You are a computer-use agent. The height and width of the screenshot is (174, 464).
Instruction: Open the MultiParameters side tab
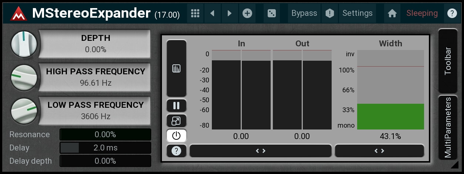click(x=448, y=127)
